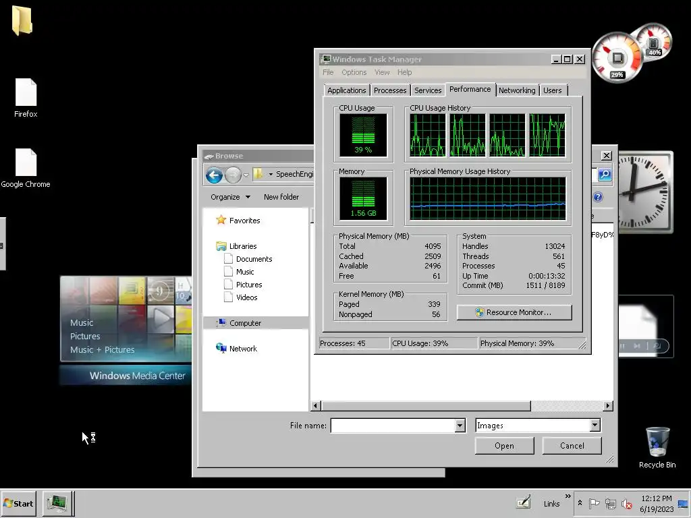Click the Links toolbar label
This screenshot has height=518, width=691.
pos(551,503)
